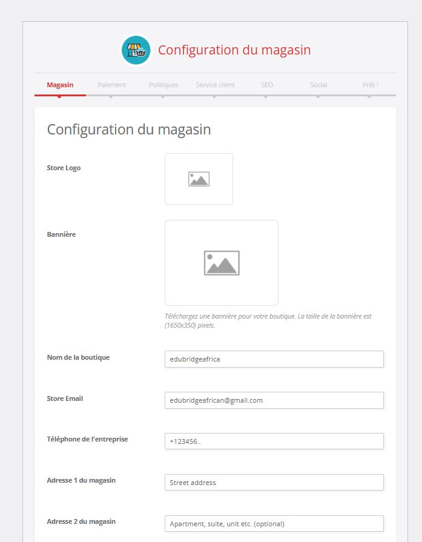This screenshot has width=422, height=542.
Task: Click the gray Configuration du magasin heading
Action: [x=129, y=130]
